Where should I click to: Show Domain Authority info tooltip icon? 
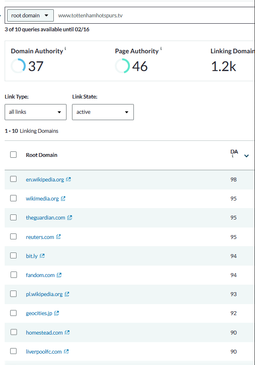pyautogui.click(x=65, y=48)
